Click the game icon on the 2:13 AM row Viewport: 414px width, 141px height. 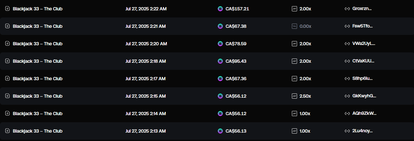point(7,131)
